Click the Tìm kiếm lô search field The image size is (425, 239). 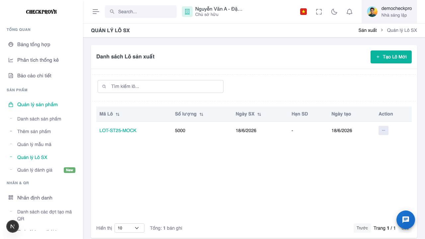click(160, 86)
